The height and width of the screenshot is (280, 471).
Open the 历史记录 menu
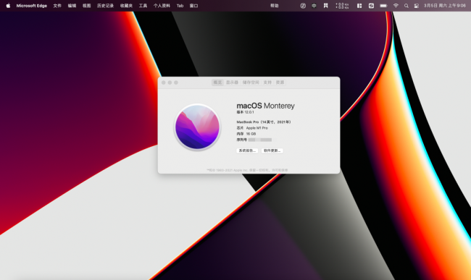coord(105,6)
